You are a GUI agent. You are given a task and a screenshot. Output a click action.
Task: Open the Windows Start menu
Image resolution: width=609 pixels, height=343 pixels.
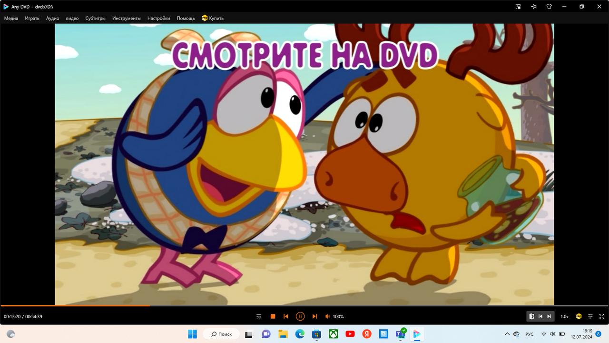pos(192,334)
